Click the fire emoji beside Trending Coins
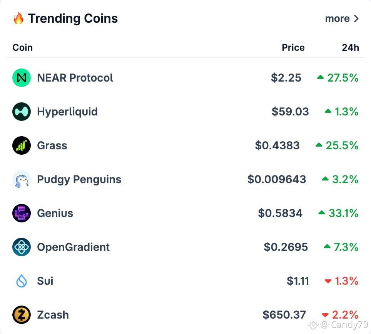 18,18
